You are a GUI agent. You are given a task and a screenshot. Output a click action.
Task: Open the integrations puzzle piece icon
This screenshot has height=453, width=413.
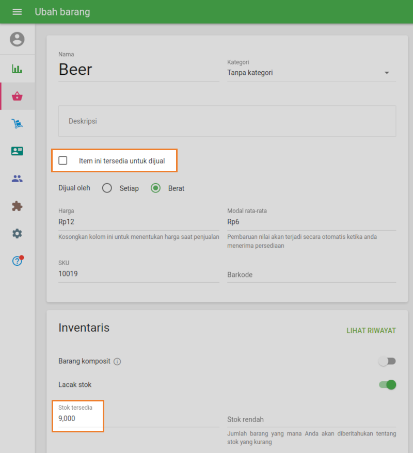pos(17,206)
